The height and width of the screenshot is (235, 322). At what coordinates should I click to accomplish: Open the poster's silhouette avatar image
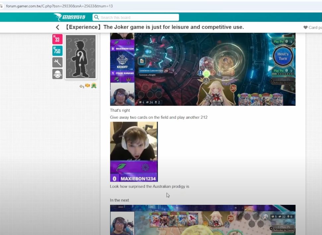point(81,57)
